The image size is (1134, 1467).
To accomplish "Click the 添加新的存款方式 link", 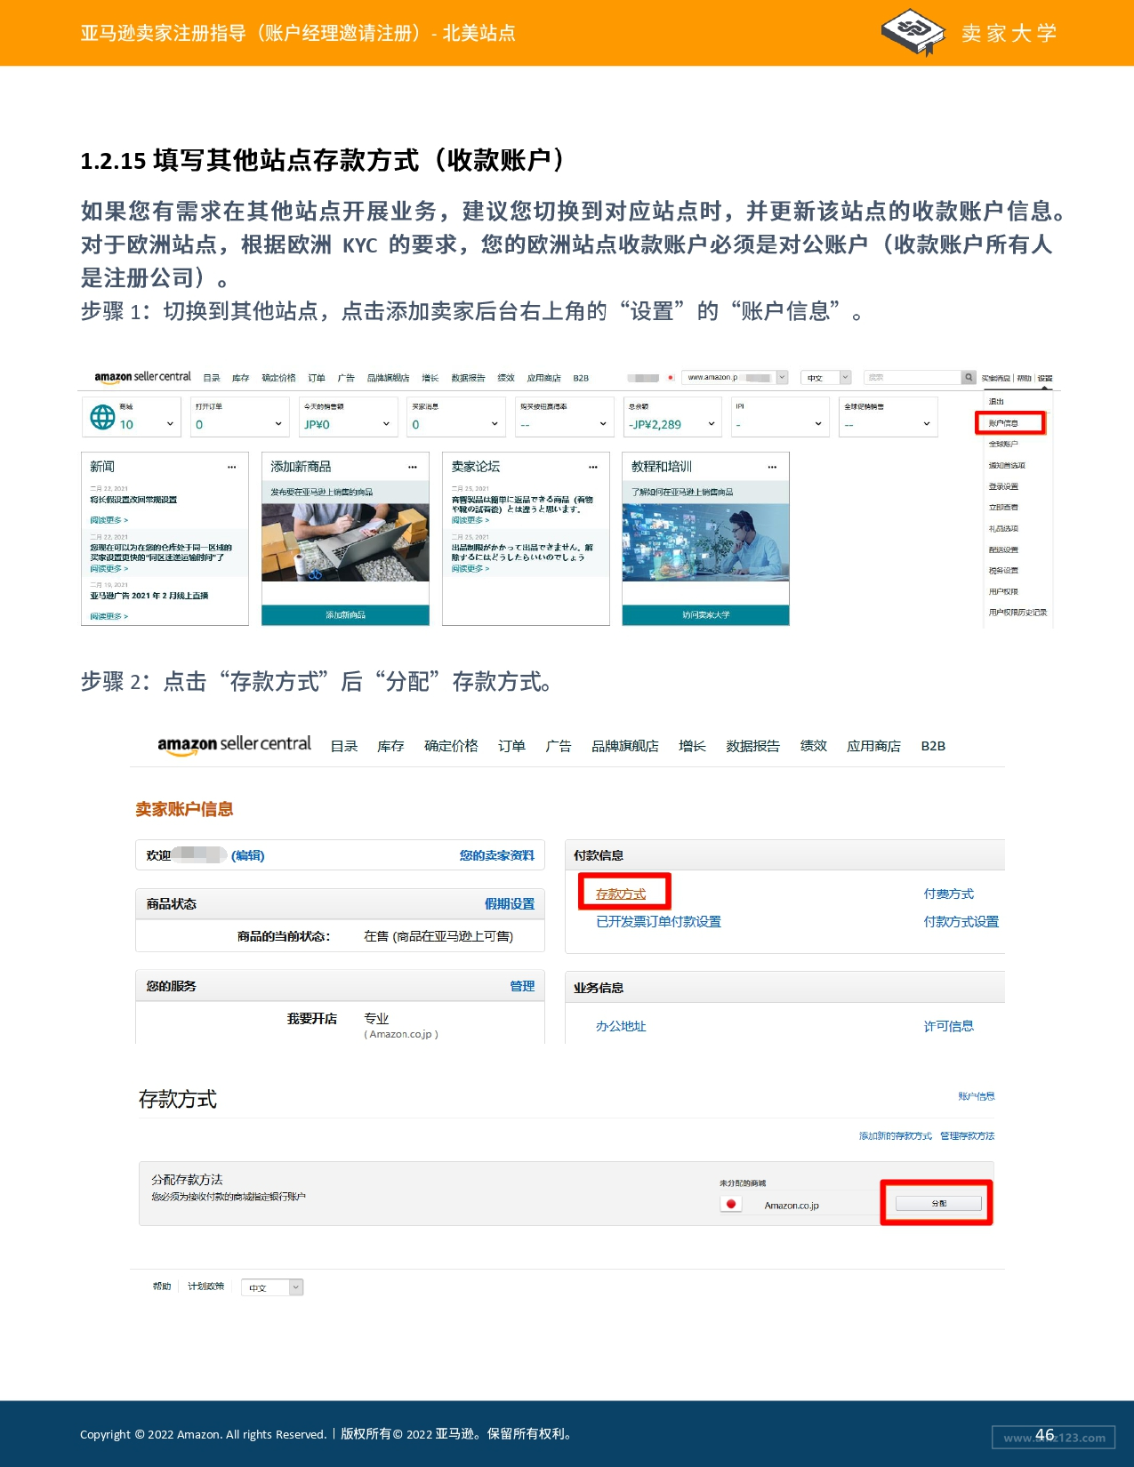I will click(896, 1136).
